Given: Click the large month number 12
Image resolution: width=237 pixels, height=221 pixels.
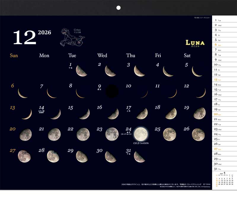Looking at the screenshot, I should [25, 37].
